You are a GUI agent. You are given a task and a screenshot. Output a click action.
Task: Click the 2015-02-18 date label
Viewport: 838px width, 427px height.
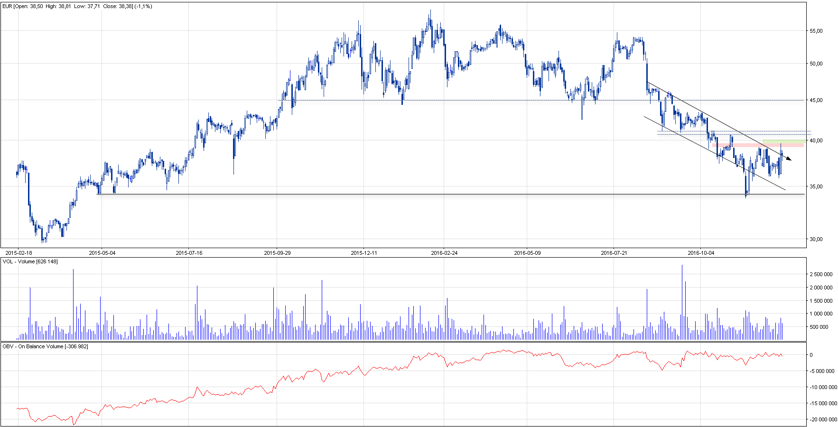[19, 253]
